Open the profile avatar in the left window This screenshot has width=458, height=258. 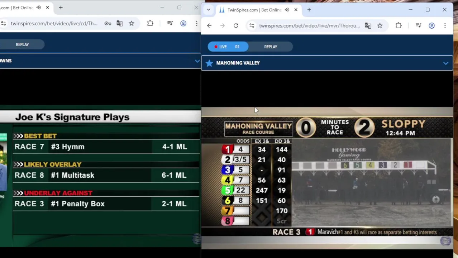point(183,23)
